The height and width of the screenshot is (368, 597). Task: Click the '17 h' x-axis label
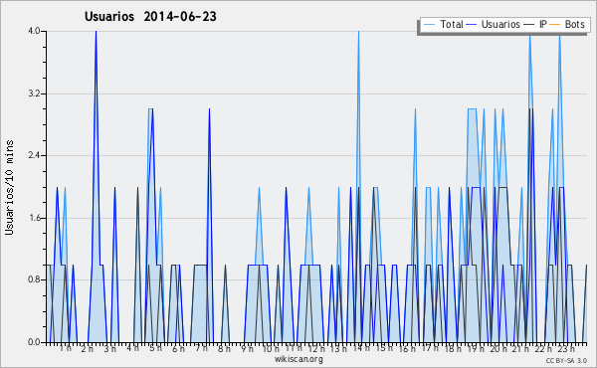[x=430, y=348]
